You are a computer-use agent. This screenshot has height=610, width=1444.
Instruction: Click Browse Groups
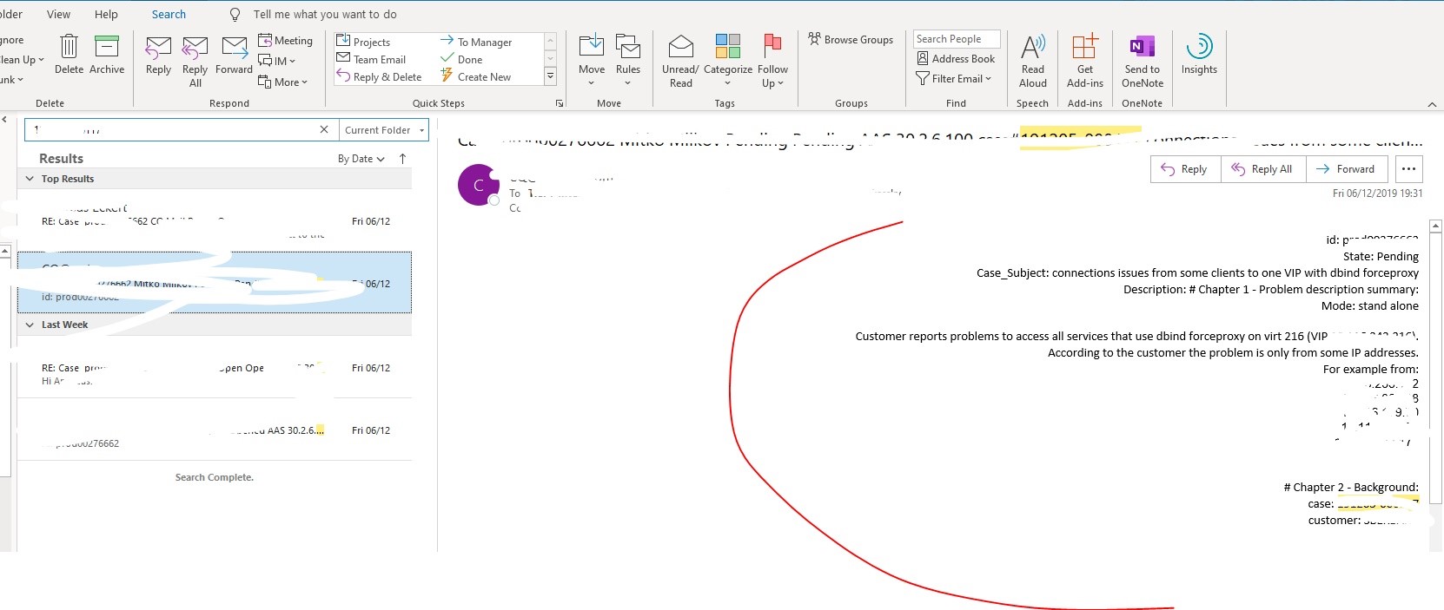[x=851, y=39]
